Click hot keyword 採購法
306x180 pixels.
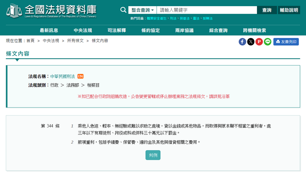point(208,18)
